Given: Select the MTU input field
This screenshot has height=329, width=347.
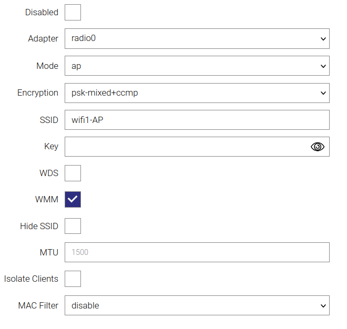Looking at the screenshot, I should [197, 252].
